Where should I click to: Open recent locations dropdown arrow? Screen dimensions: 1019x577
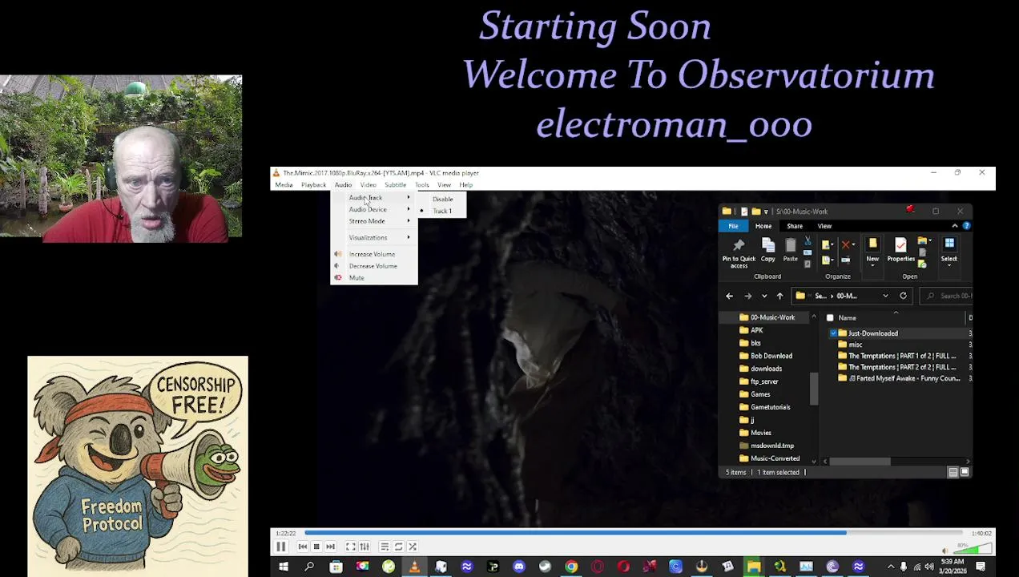pyautogui.click(x=763, y=296)
